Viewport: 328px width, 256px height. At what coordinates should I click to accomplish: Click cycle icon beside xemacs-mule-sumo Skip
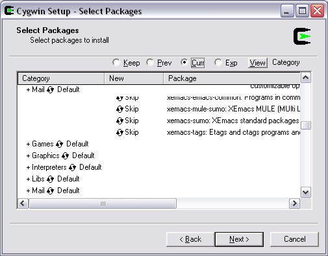point(120,109)
